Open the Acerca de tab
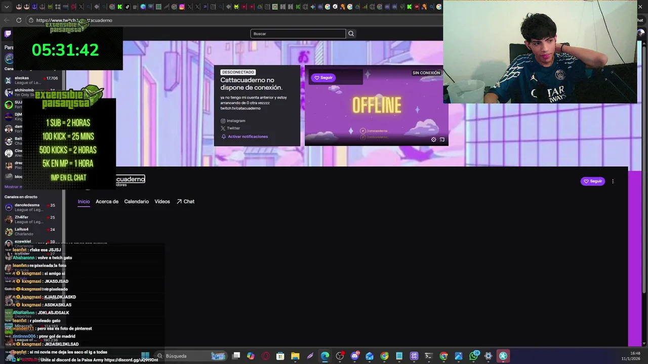 (x=107, y=201)
